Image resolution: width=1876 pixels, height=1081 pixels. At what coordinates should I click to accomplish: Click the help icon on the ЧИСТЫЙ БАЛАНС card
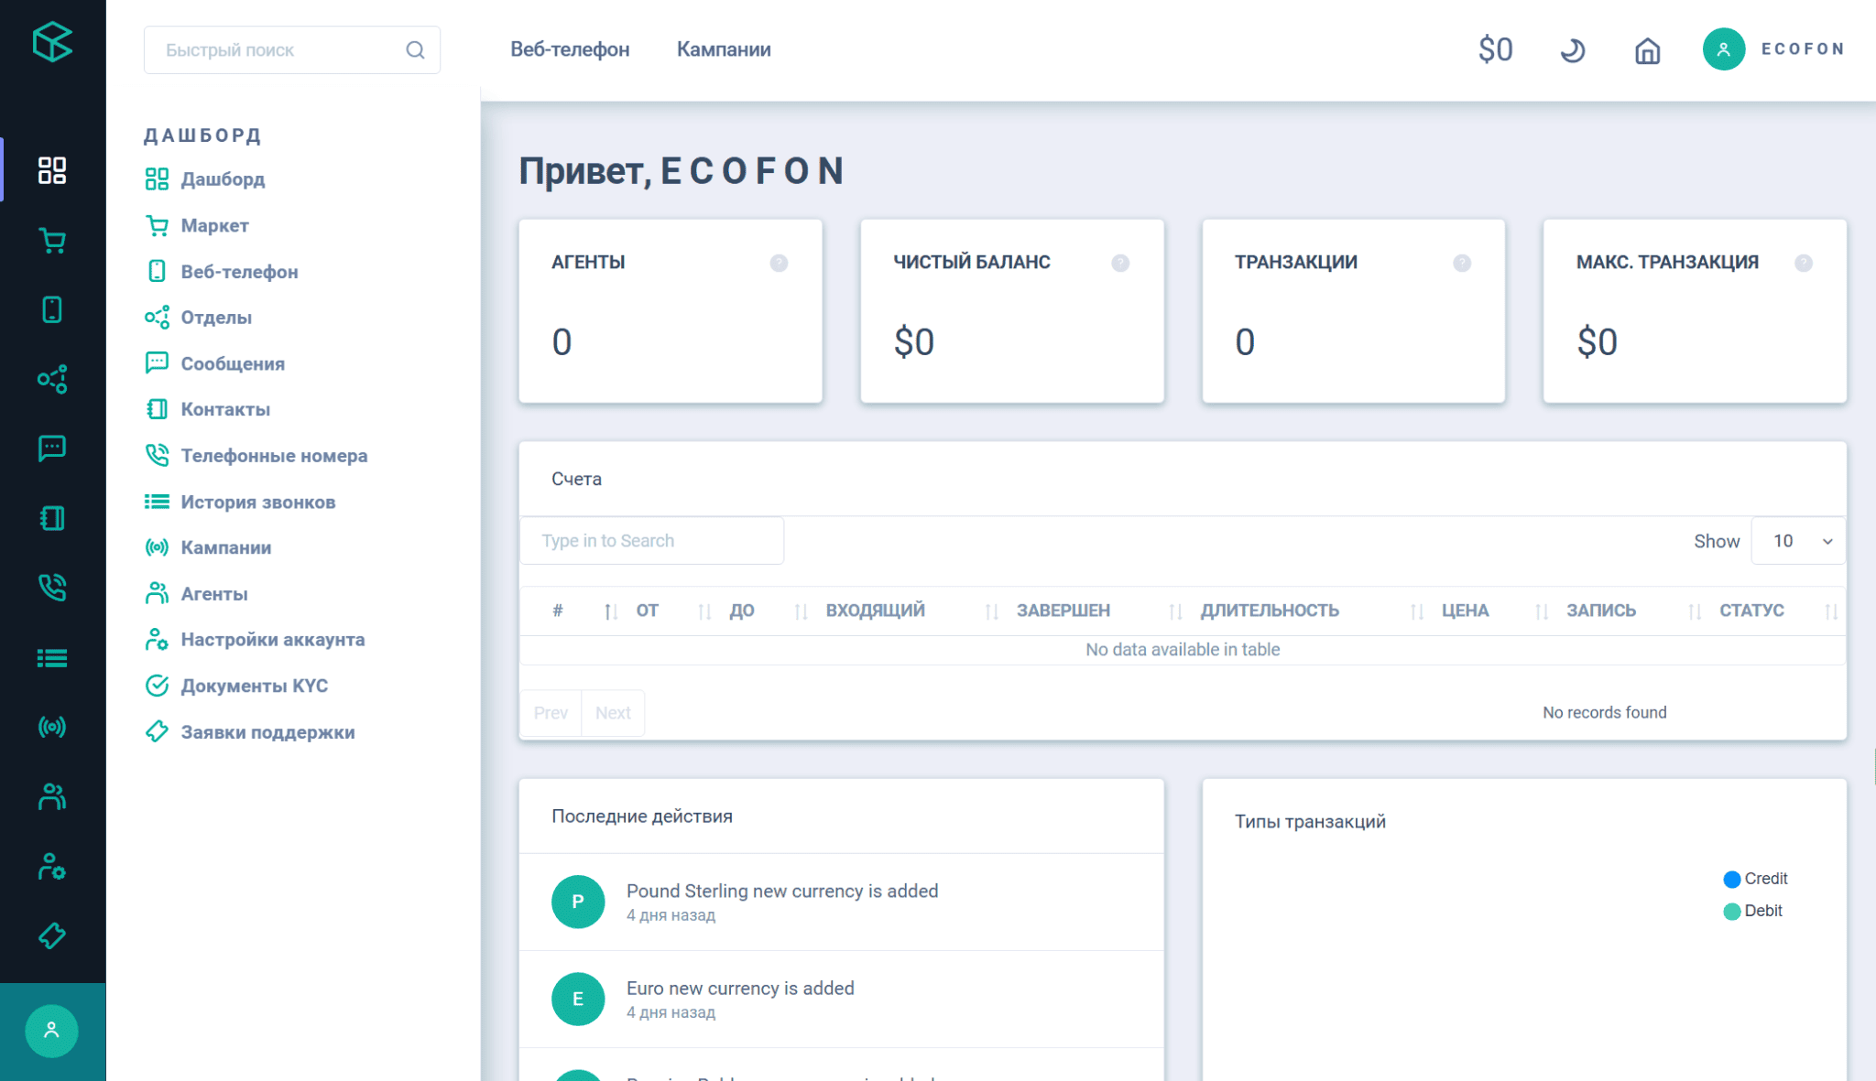[1120, 263]
